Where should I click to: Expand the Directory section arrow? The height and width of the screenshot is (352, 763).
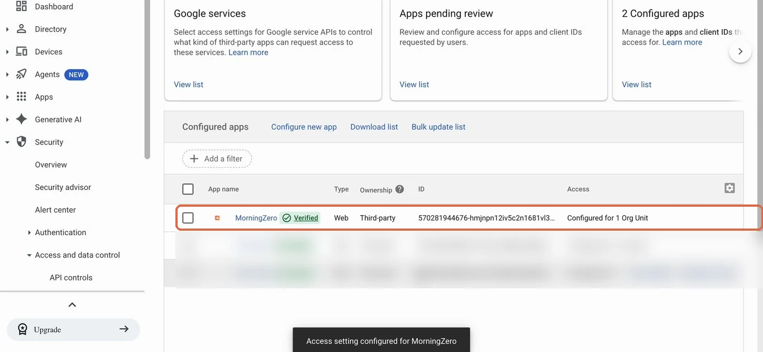[7, 29]
